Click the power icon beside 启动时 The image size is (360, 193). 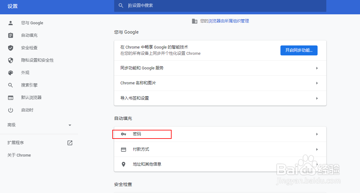tap(11, 110)
